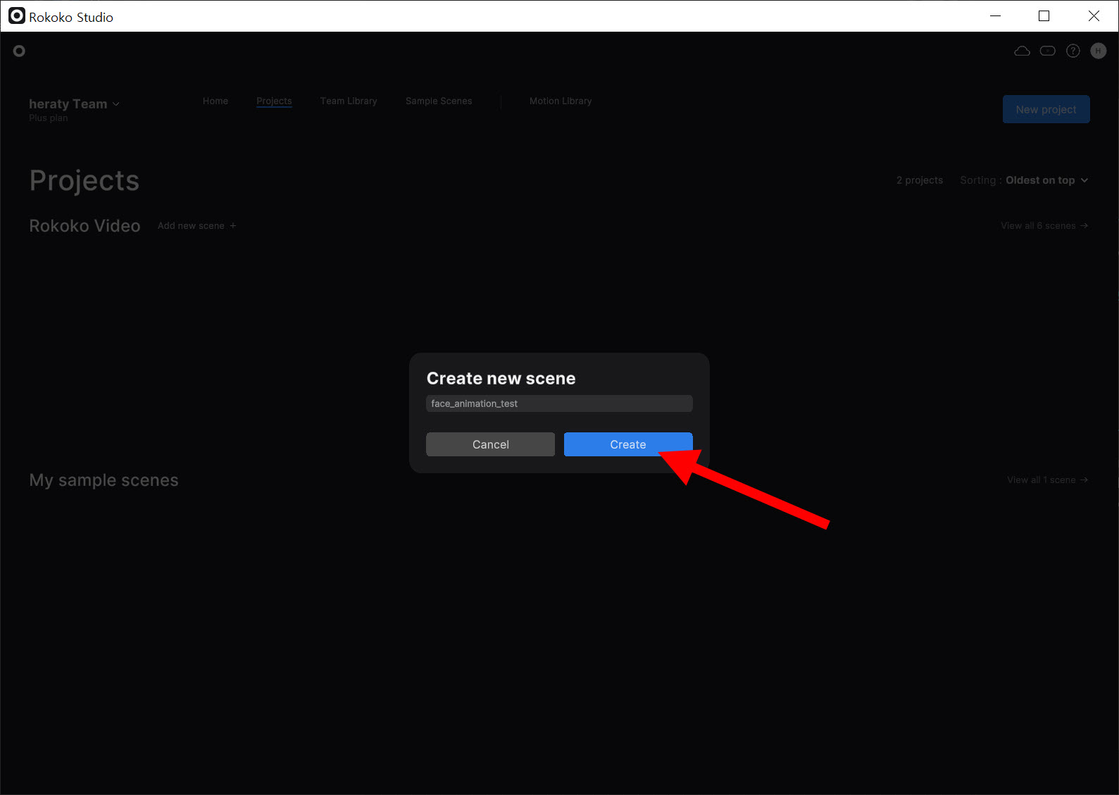Expand the heraty Team dropdown
This screenshot has height=795, width=1119.
75,104
